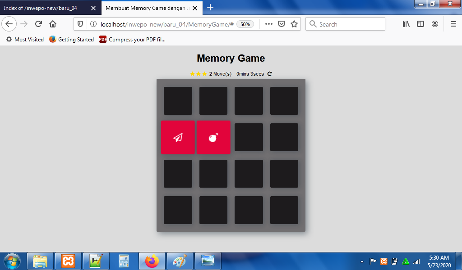This screenshot has width=462, height=270.
Task: Open the page actions three-dot menu
Action: click(x=269, y=24)
